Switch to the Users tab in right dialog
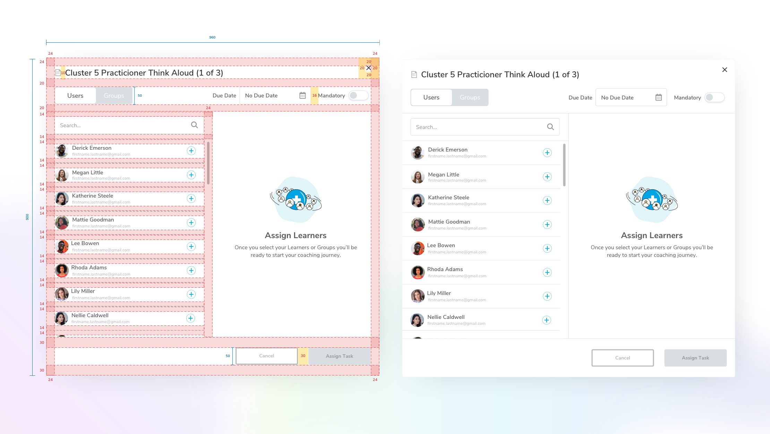The height and width of the screenshot is (434, 770). point(431,97)
